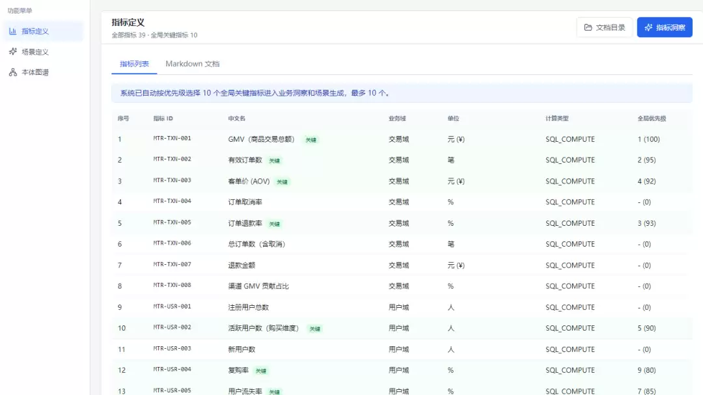Select metric ID MTR-TXN-002
Screen dimensions: 703x395
(172, 159)
